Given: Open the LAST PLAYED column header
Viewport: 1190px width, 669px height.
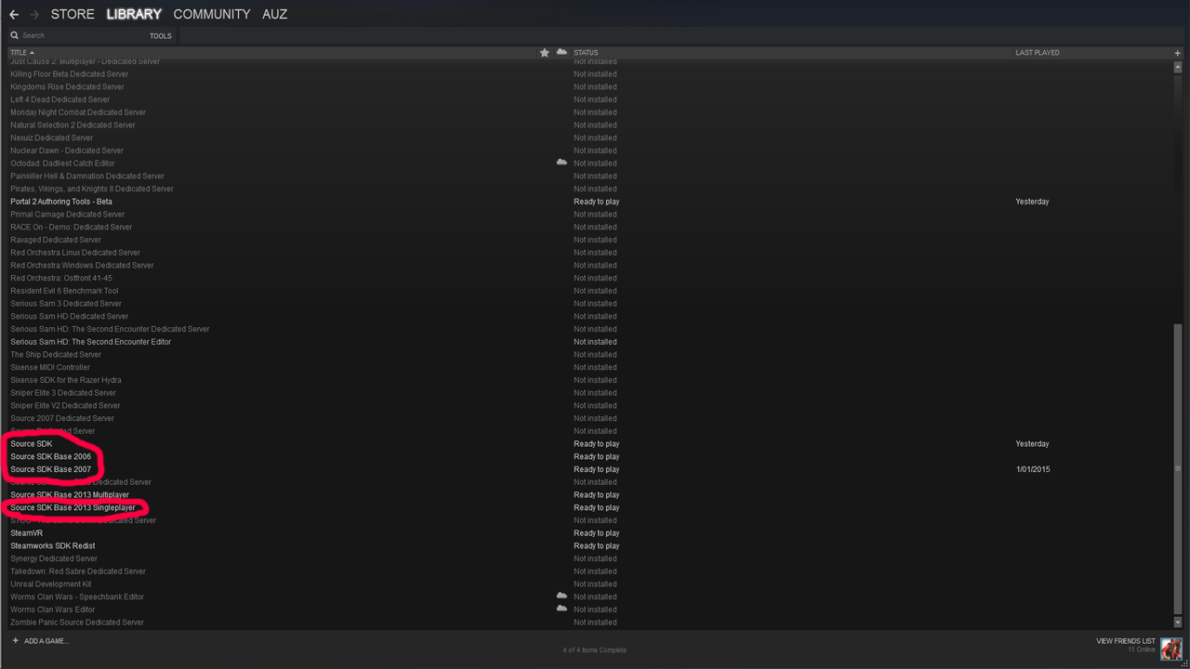Looking at the screenshot, I should click(x=1037, y=53).
